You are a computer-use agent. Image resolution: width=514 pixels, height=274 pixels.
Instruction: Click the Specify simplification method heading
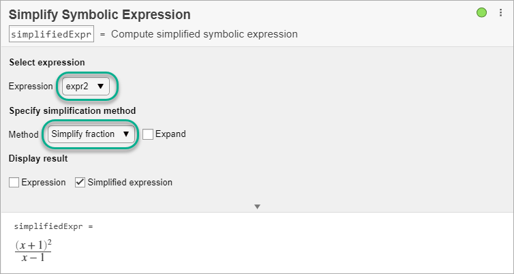(x=72, y=110)
